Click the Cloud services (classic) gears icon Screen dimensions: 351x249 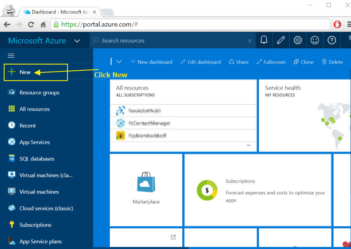[x=12, y=208]
